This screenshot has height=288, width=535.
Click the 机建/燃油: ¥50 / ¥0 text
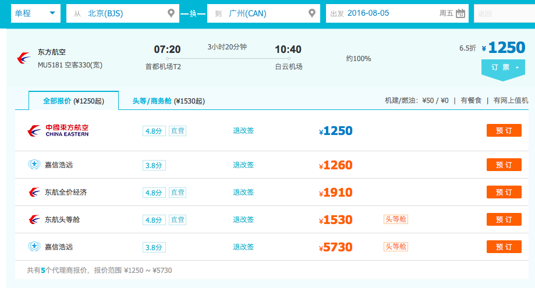click(x=417, y=100)
